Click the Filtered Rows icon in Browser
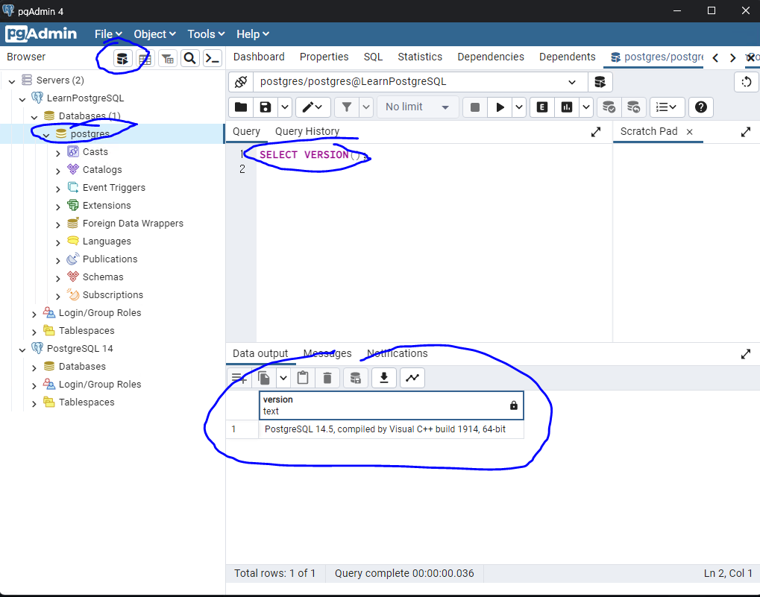Image resolution: width=760 pixels, height=597 pixels. [168, 59]
